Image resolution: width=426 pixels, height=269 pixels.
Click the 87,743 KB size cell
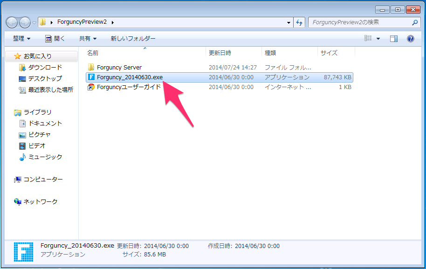(x=337, y=77)
